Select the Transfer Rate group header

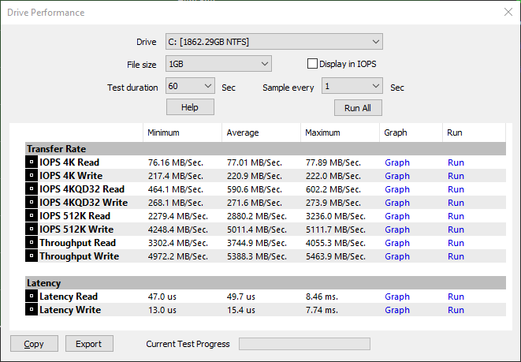266,148
